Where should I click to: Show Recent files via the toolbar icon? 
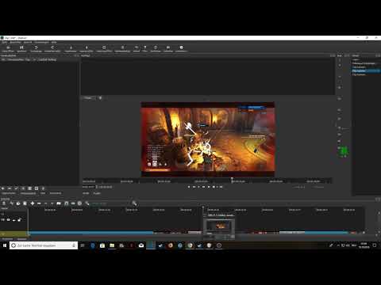pos(104,48)
